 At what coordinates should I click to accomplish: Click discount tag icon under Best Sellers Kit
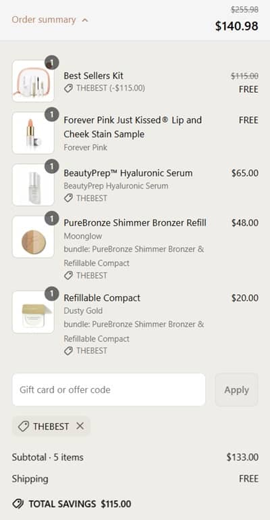tap(68, 88)
